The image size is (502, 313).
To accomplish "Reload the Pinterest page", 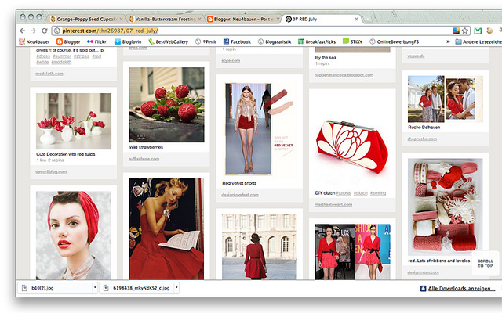I will 45,30.
